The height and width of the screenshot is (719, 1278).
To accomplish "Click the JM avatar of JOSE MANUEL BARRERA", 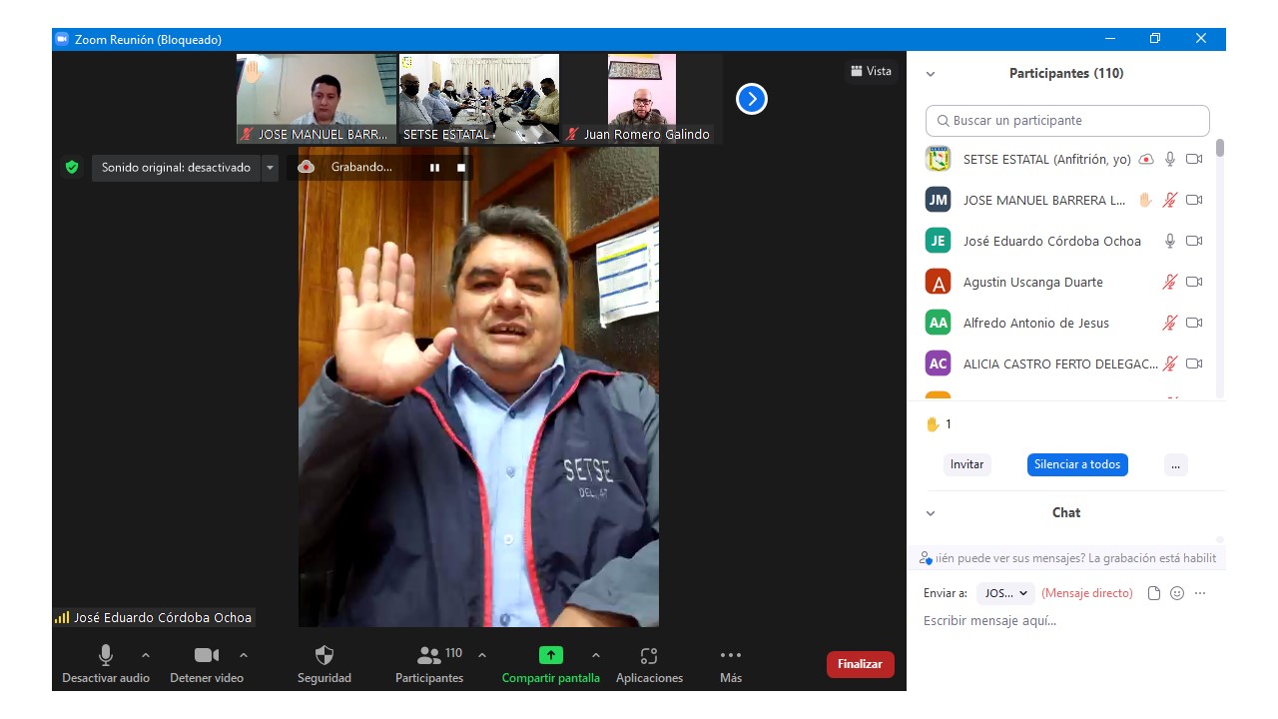I will (x=938, y=200).
